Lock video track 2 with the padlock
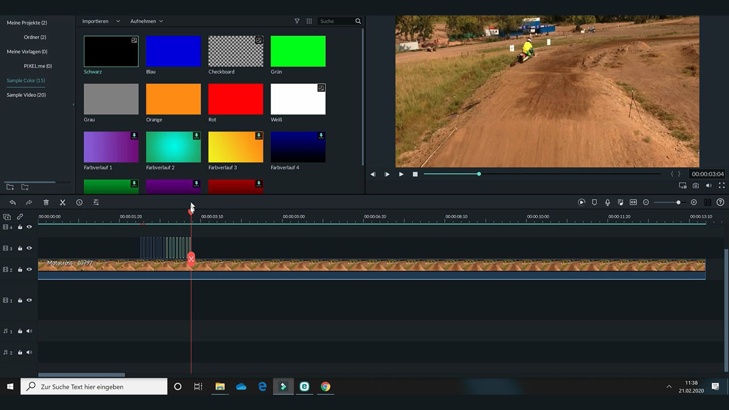Image resolution: width=729 pixels, height=410 pixels. coord(20,270)
